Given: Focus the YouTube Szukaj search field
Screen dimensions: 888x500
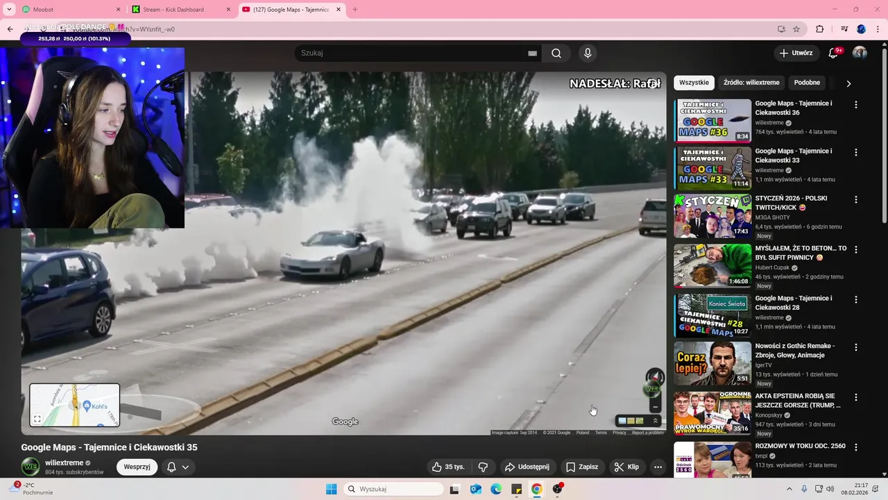Looking at the screenshot, I should coord(411,53).
